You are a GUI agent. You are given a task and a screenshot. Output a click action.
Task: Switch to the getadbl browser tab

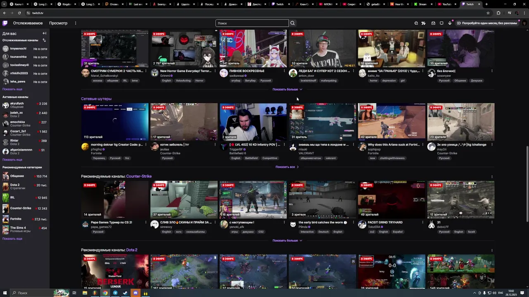pos(375,4)
